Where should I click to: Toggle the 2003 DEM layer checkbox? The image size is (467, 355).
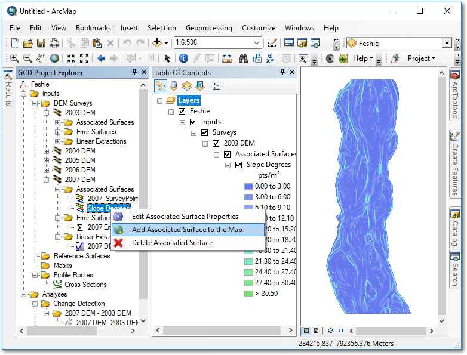[216, 143]
